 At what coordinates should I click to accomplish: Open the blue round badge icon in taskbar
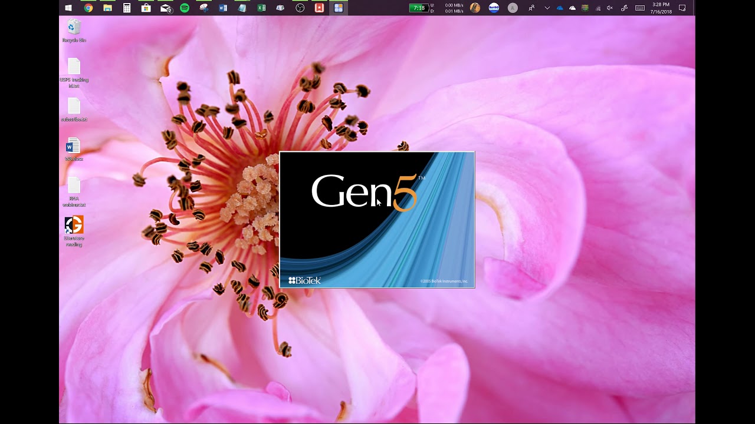click(x=494, y=8)
